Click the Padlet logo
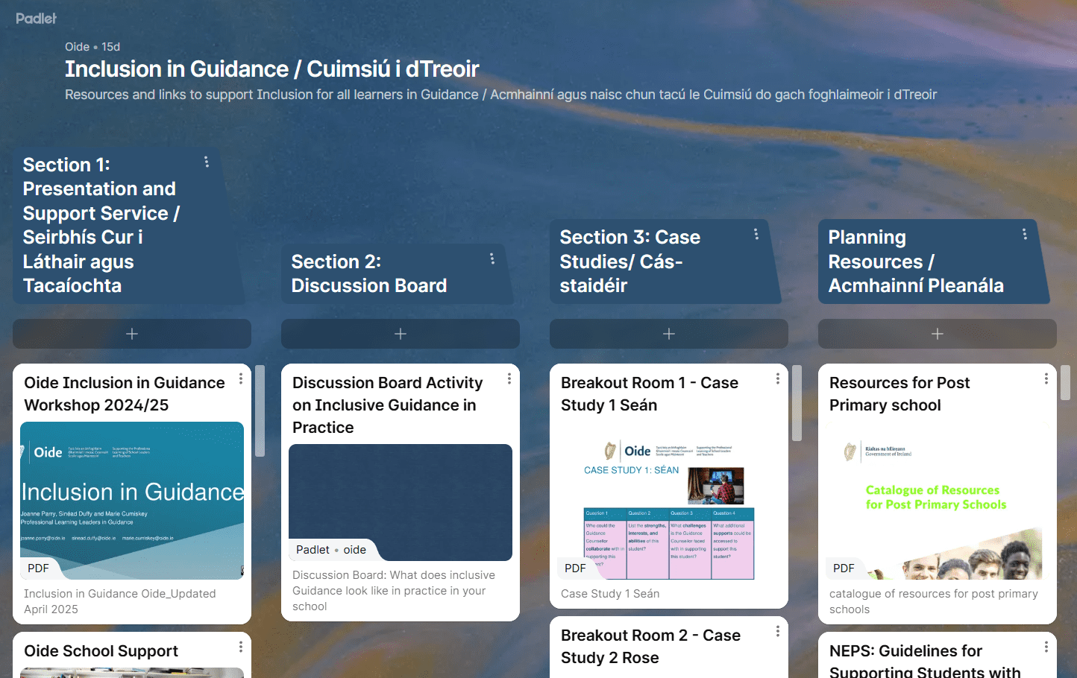1077x678 pixels. 36,18
